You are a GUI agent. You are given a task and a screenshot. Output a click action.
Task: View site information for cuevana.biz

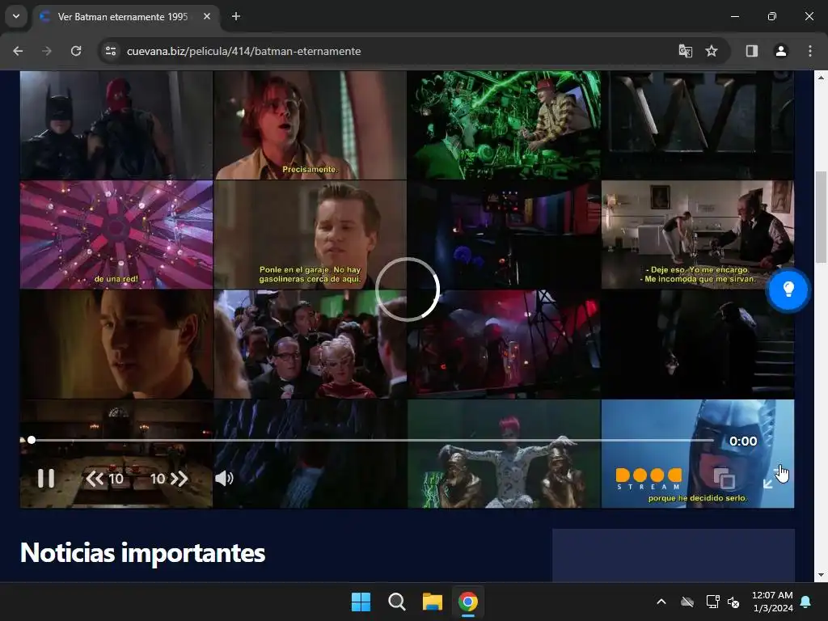coord(111,51)
